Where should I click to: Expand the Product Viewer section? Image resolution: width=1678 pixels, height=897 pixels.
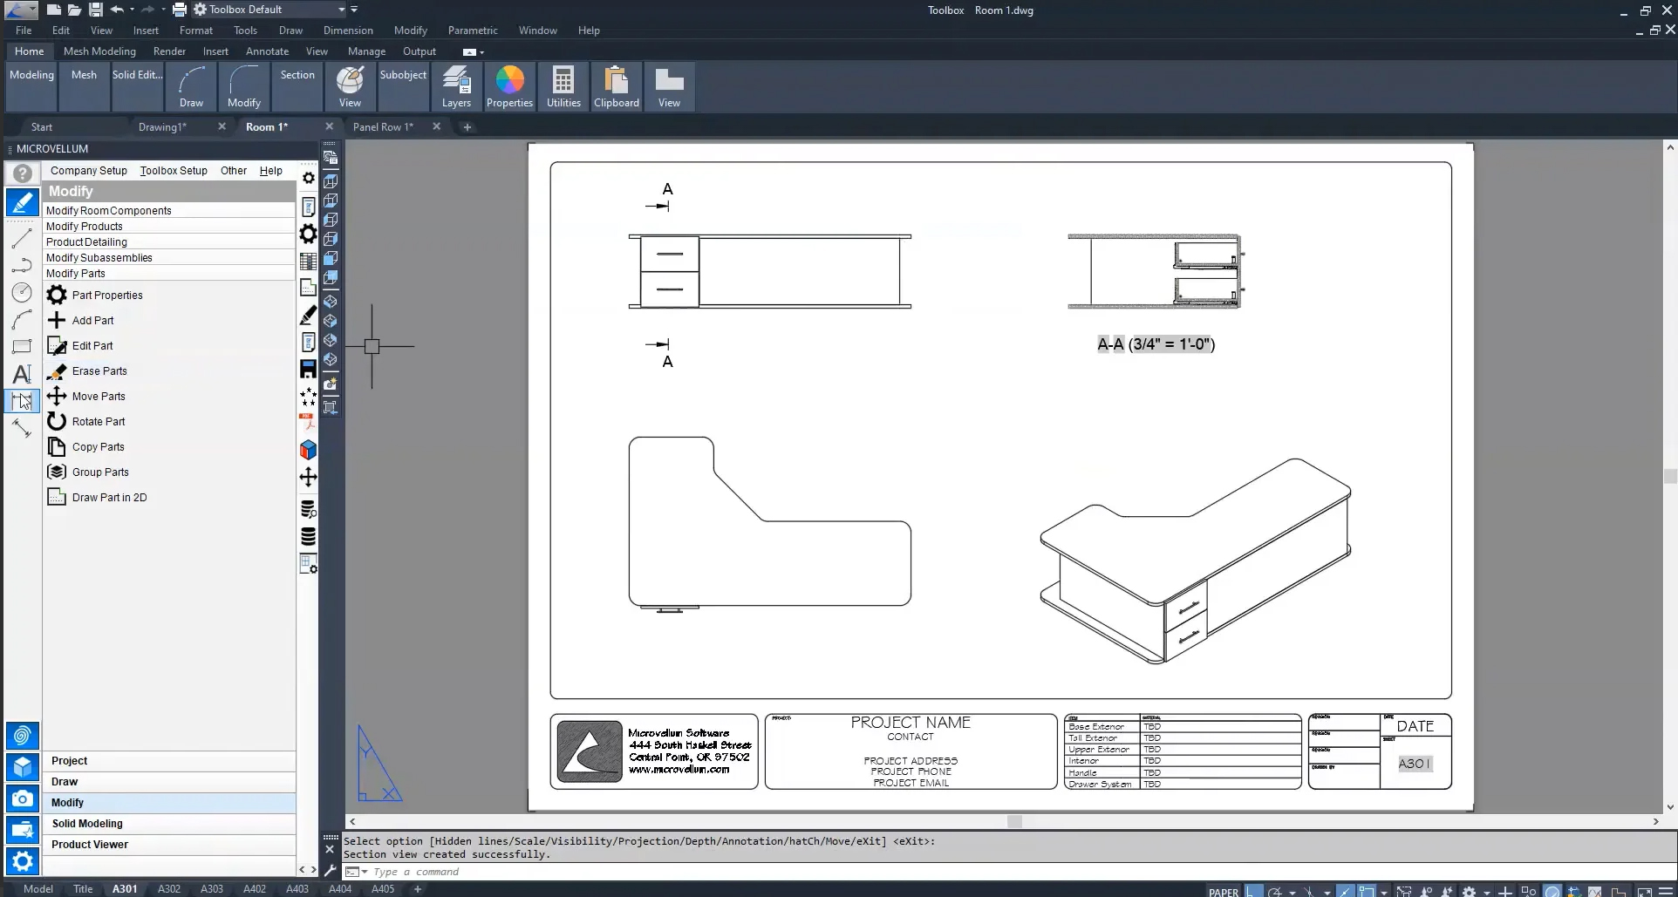click(90, 844)
